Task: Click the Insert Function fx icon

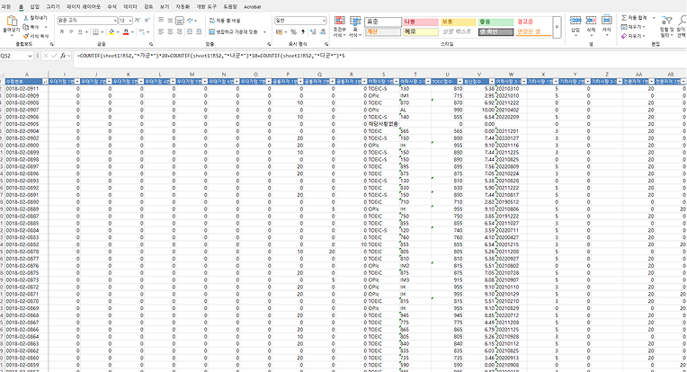Action: coord(64,56)
